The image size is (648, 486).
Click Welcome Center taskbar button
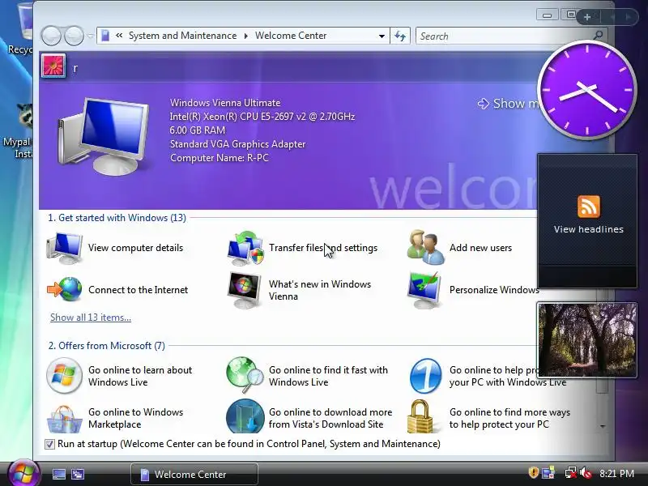coord(194,474)
